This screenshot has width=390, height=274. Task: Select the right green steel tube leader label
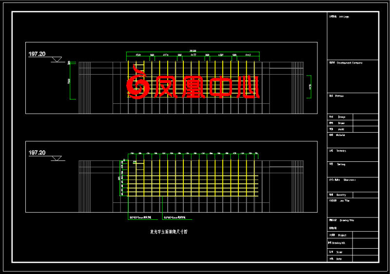pyautogui.click(x=175, y=217)
